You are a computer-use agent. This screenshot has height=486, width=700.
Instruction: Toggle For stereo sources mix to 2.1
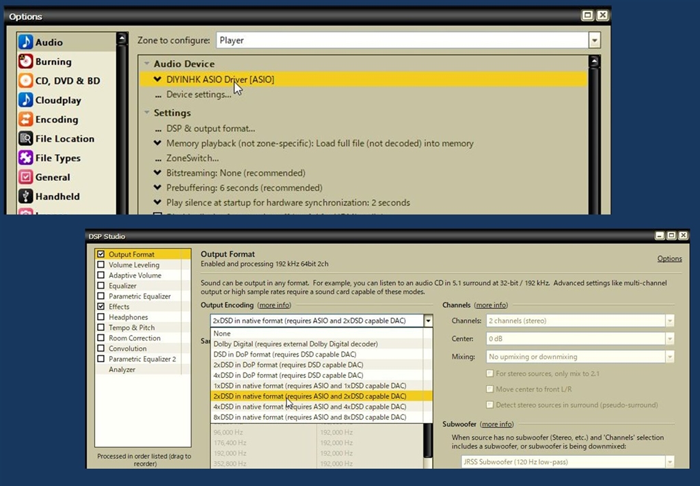click(489, 373)
